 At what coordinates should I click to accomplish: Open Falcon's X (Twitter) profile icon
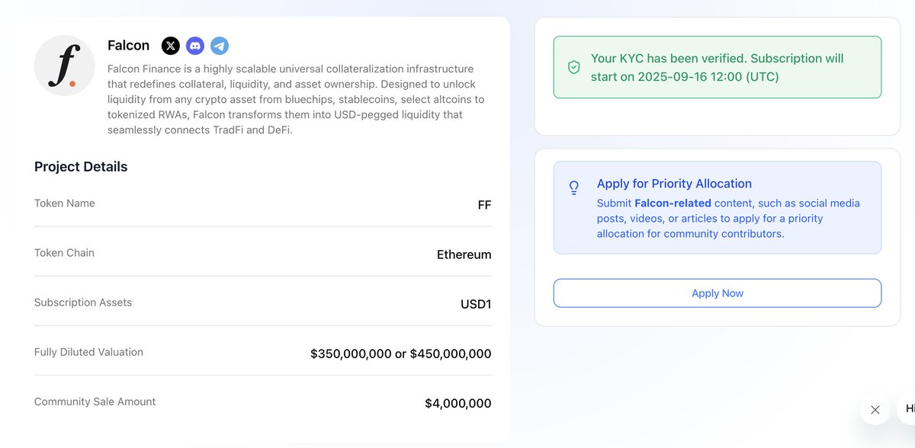pos(171,46)
